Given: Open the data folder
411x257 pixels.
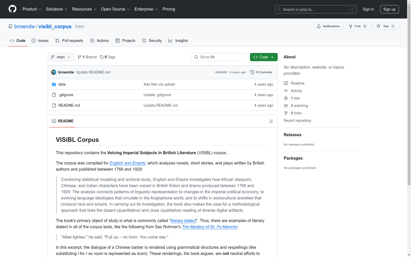Looking at the screenshot, I should tap(62, 84).
